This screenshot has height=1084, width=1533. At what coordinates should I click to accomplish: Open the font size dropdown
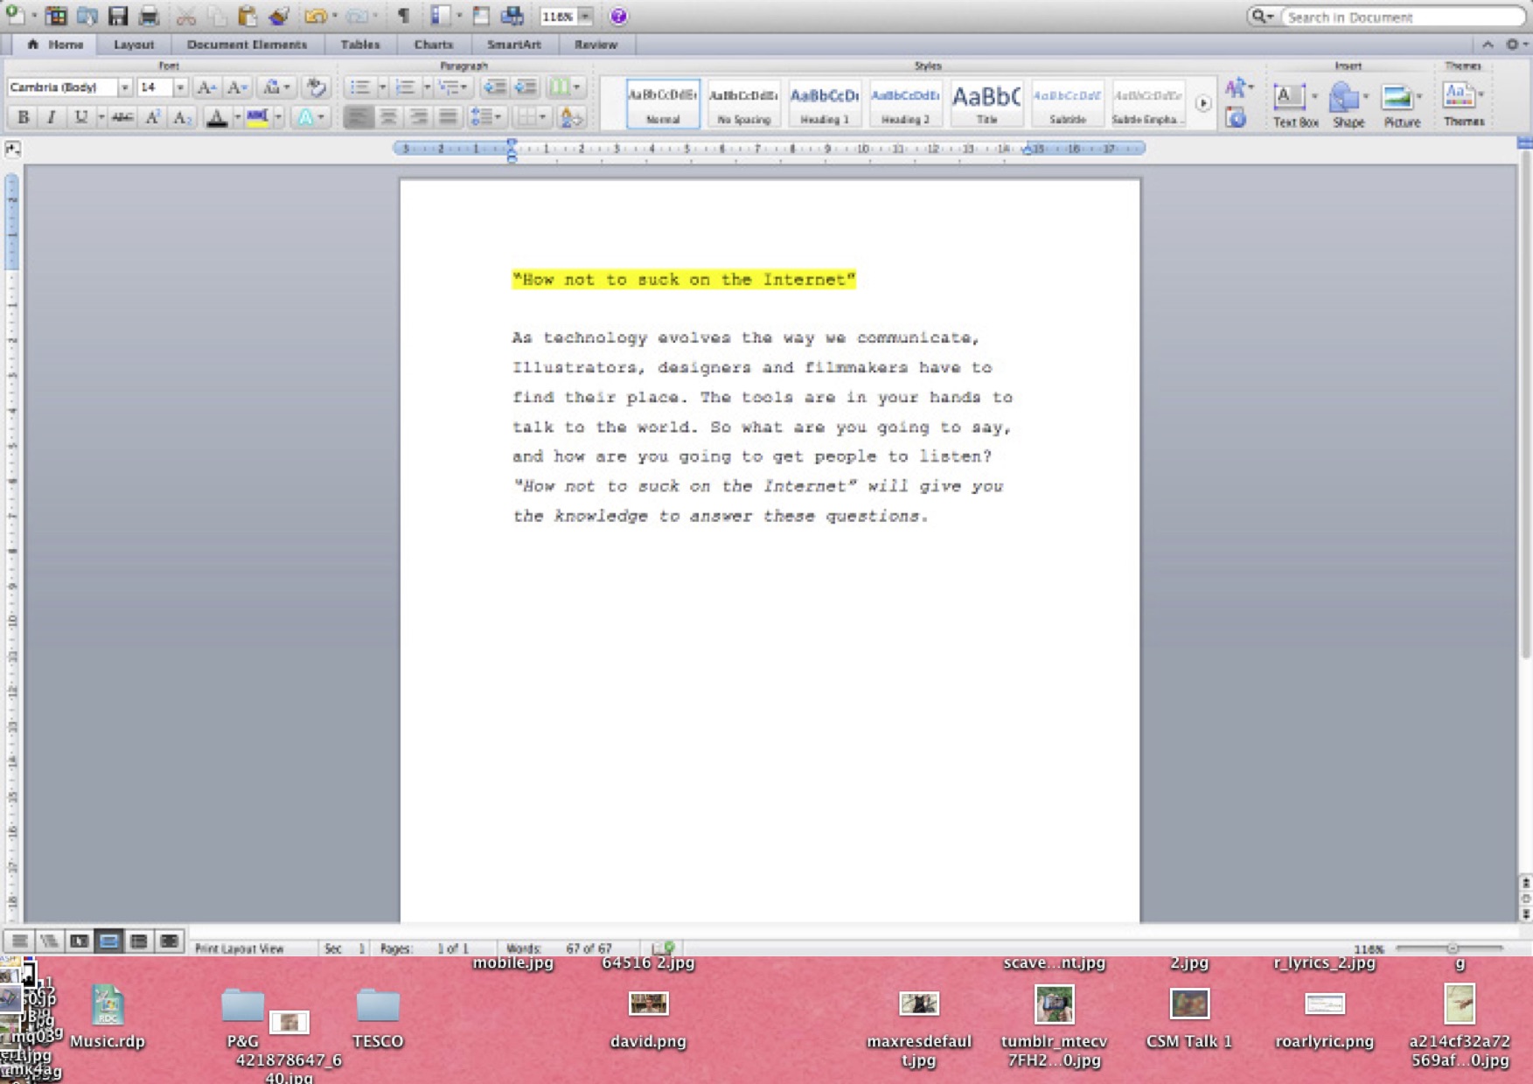pyautogui.click(x=180, y=87)
